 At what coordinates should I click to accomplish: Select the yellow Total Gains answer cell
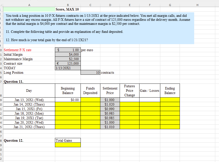tap(68, 145)
